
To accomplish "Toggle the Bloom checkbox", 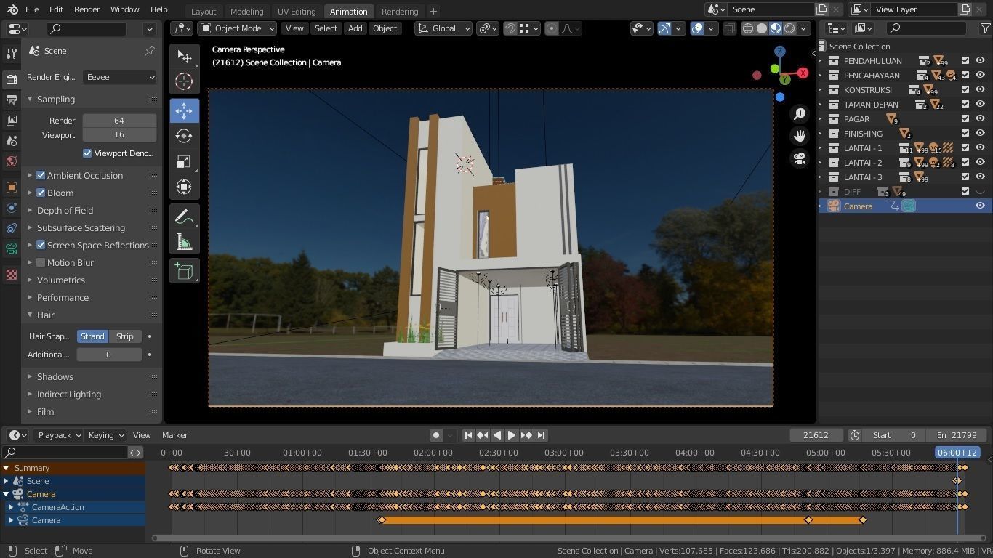I will coord(41,193).
